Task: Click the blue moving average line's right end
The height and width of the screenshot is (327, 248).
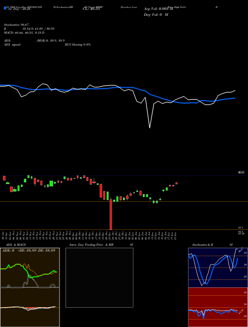Action: pos(235,98)
